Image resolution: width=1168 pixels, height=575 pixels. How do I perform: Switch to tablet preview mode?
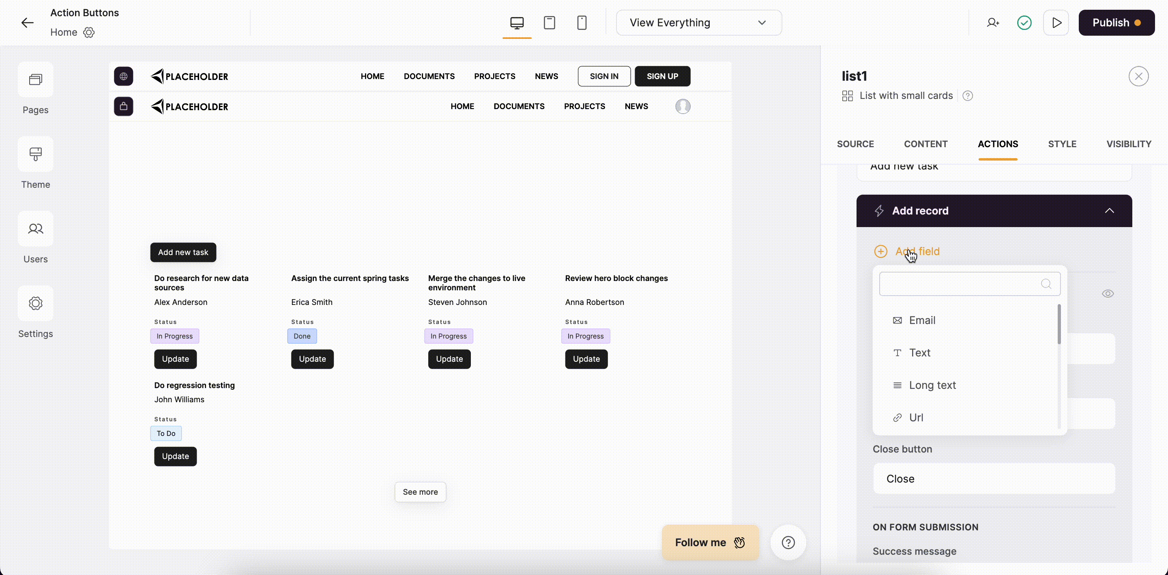(550, 22)
